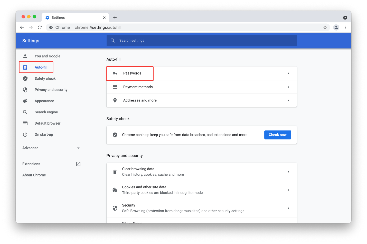Click the trash icon beside Clear browsing data
The width and height of the screenshot is (367, 244).
point(115,172)
